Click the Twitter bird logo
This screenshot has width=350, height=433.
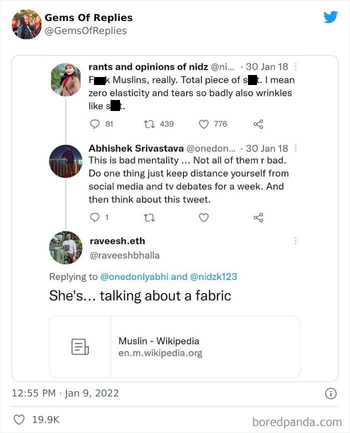pyautogui.click(x=330, y=17)
